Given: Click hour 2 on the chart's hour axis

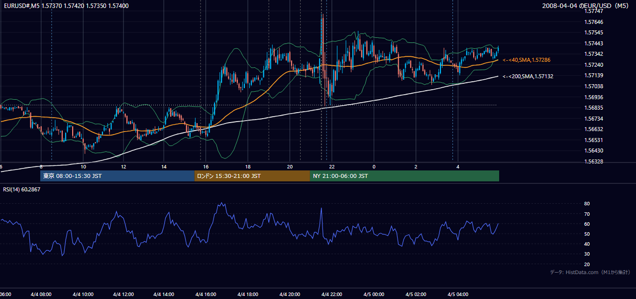Looking at the screenshot, I should click(416, 166).
